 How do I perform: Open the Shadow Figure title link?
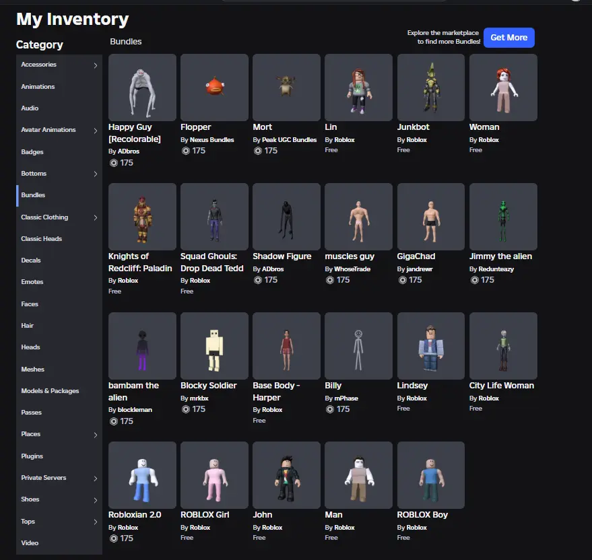pos(282,256)
